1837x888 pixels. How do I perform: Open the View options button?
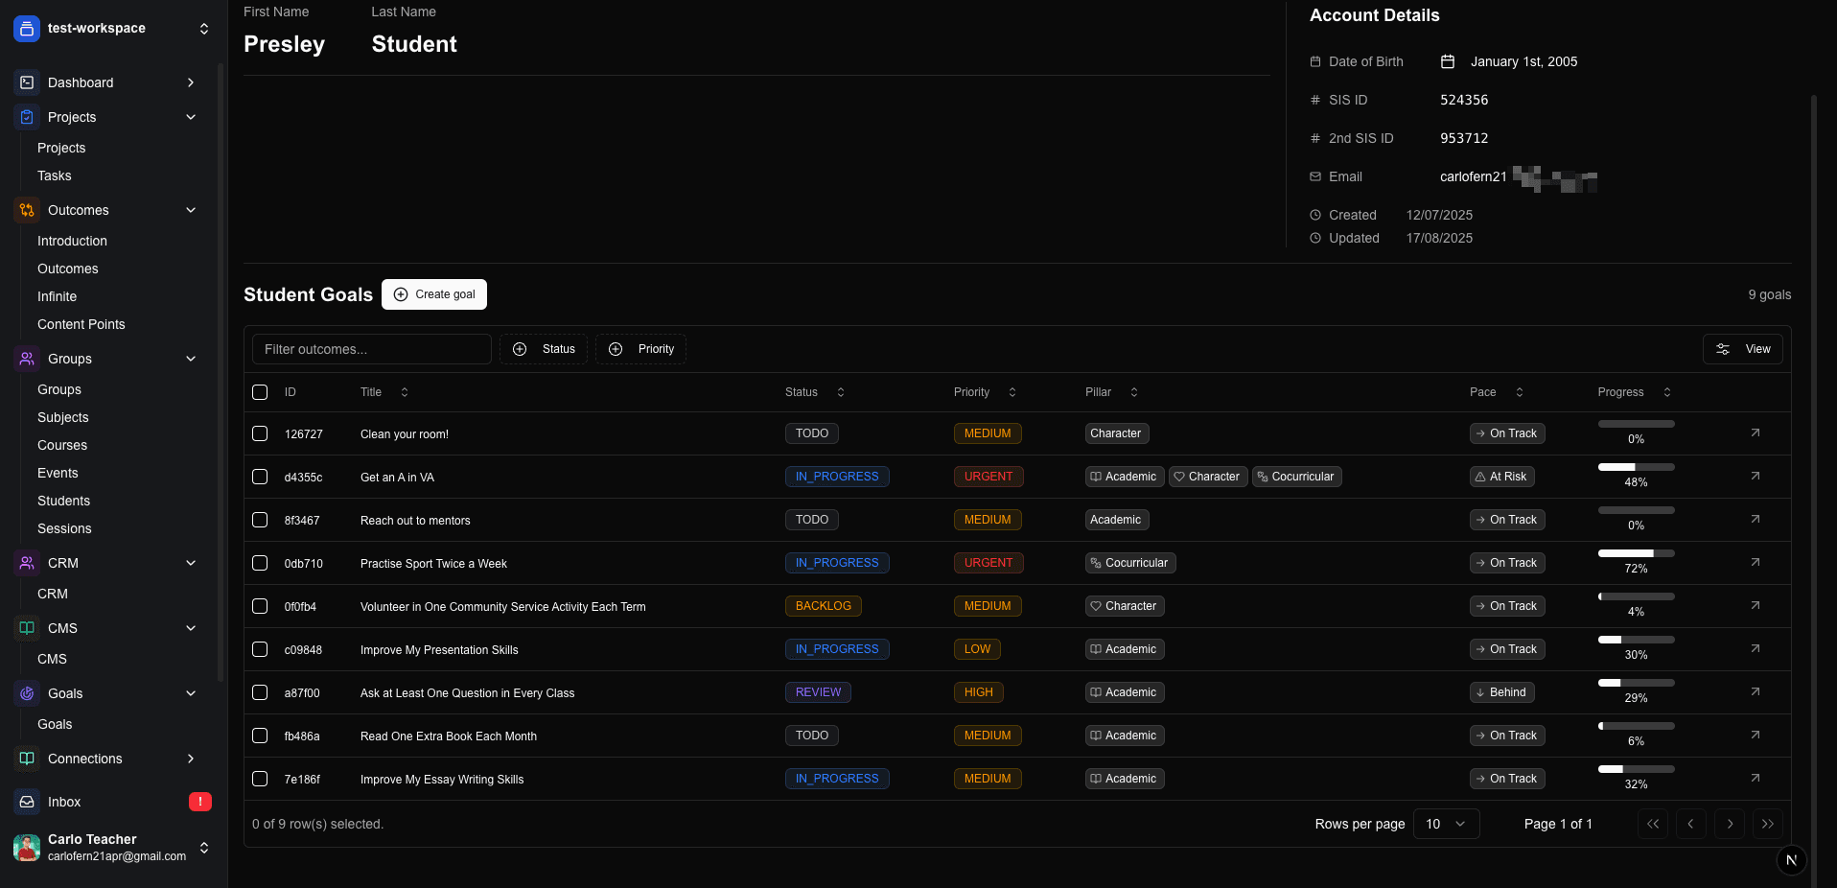(1742, 349)
